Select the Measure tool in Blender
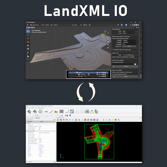 point(28,56)
